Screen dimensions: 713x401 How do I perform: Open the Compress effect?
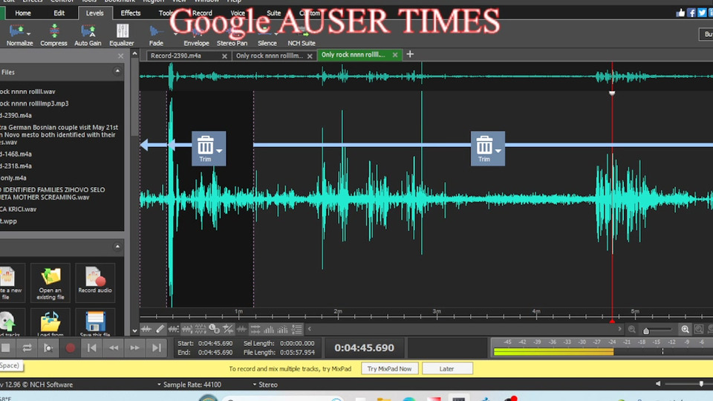tap(53, 36)
